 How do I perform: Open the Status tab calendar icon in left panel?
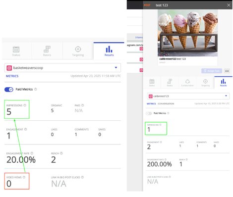[x=16, y=49]
